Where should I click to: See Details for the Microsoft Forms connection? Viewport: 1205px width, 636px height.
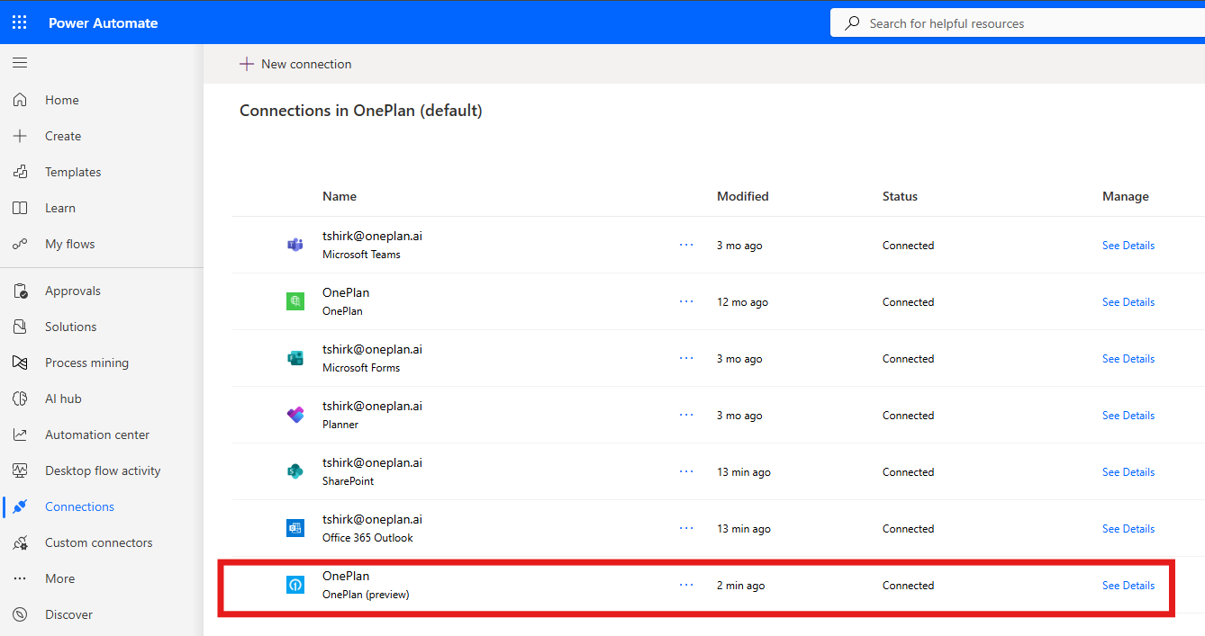click(x=1128, y=359)
